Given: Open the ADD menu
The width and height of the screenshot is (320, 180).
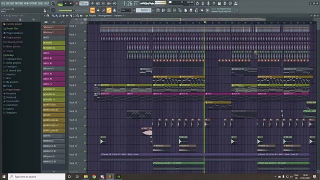Looking at the screenshot, I should pyautogui.click(x=12, y=3).
